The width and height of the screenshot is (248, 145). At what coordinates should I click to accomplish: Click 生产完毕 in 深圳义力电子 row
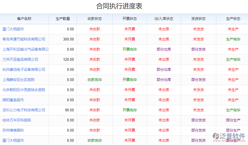point(233,110)
